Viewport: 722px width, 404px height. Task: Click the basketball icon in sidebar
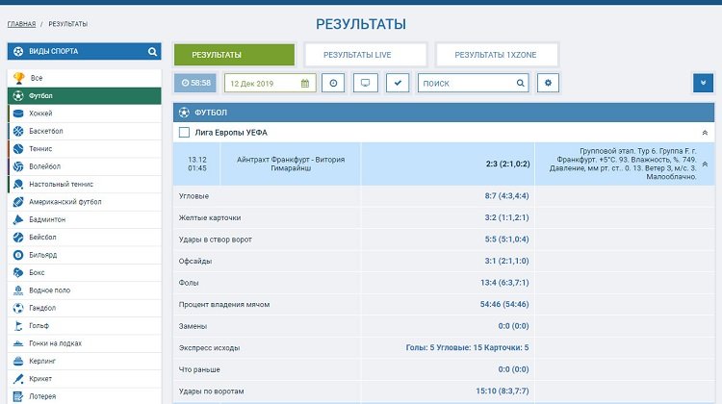pos(18,131)
